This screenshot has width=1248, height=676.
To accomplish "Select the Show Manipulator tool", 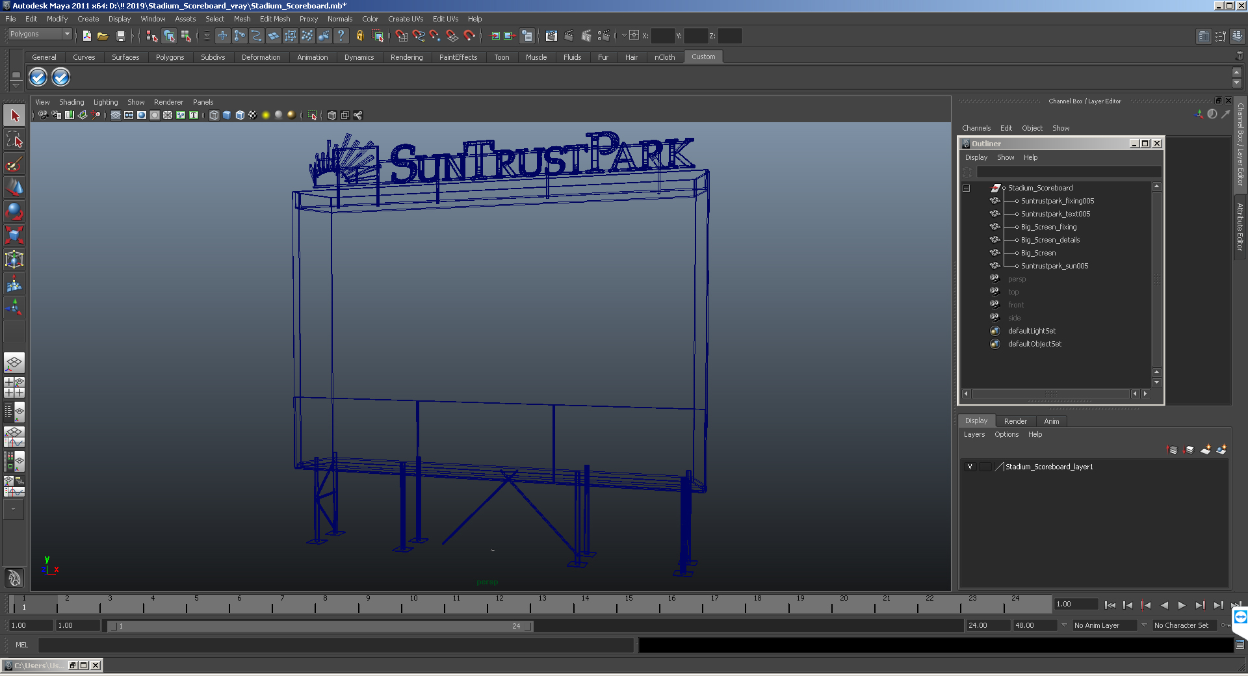I will click(x=14, y=307).
